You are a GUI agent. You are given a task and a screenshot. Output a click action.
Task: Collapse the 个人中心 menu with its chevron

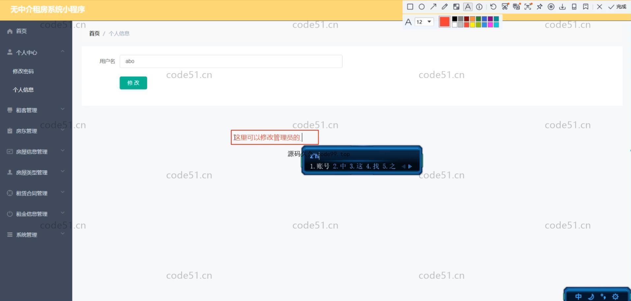pos(63,51)
